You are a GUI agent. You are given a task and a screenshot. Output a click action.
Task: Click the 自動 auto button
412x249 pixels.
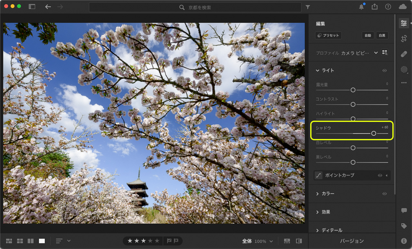tap(368, 35)
